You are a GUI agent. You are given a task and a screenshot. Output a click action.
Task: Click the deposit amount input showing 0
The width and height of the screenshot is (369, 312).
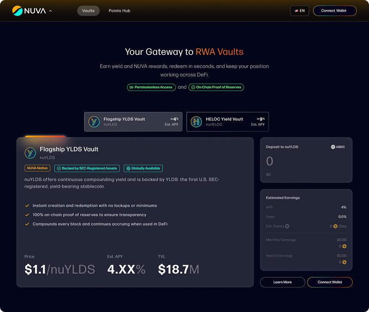[x=269, y=161]
